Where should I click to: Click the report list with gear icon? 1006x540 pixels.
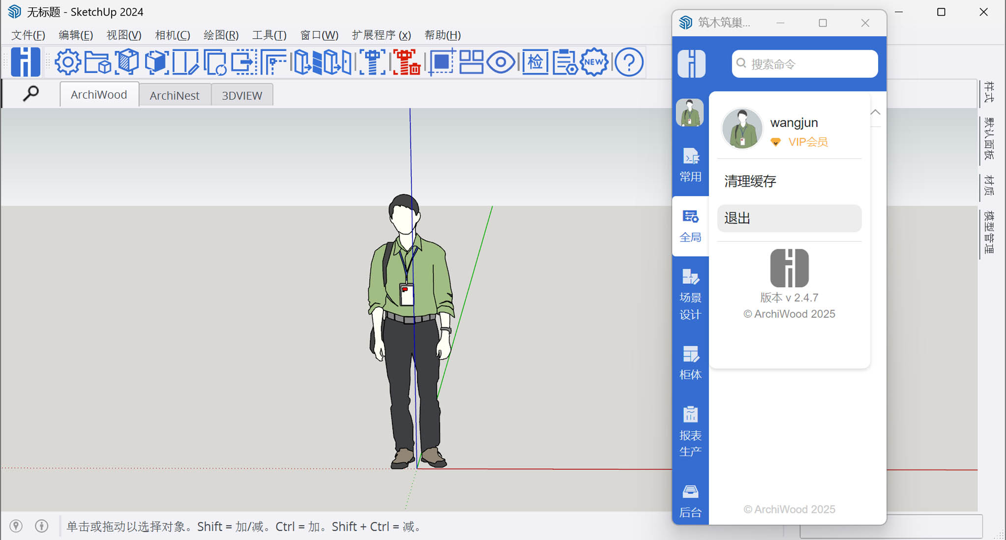[x=564, y=62]
